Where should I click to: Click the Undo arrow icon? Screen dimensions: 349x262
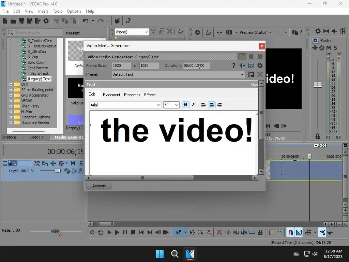86,21
